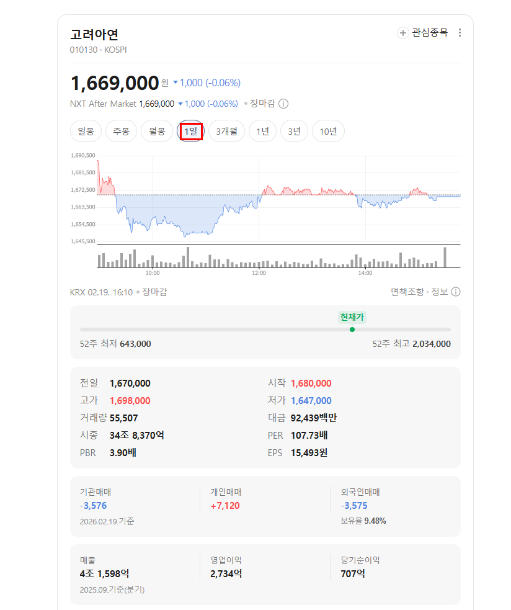Add stock to 관심종목 plus icon
Image resolution: width=511 pixels, height=610 pixels.
pyautogui.click(x=403, y=33)
